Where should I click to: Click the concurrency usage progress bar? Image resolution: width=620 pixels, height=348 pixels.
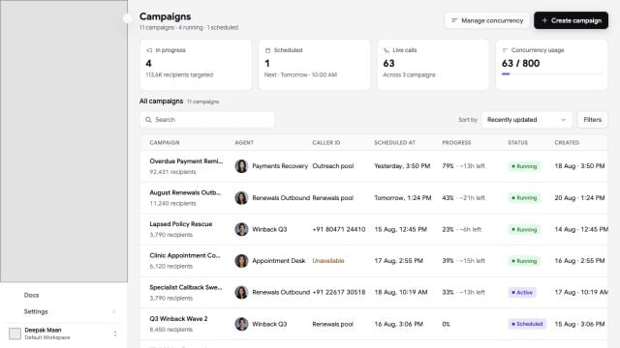(551, 73)
